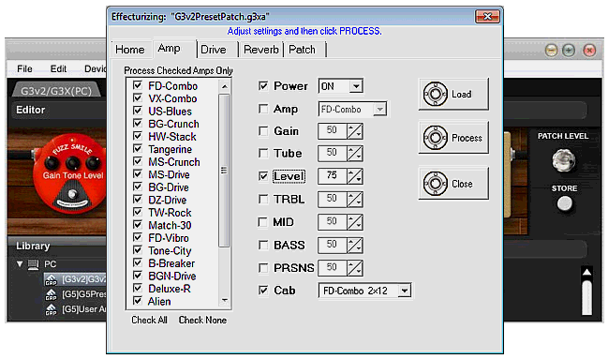
Task: Select the G3v2/G3X(PC) tab in background window
Action: click(x=56, y=91)
